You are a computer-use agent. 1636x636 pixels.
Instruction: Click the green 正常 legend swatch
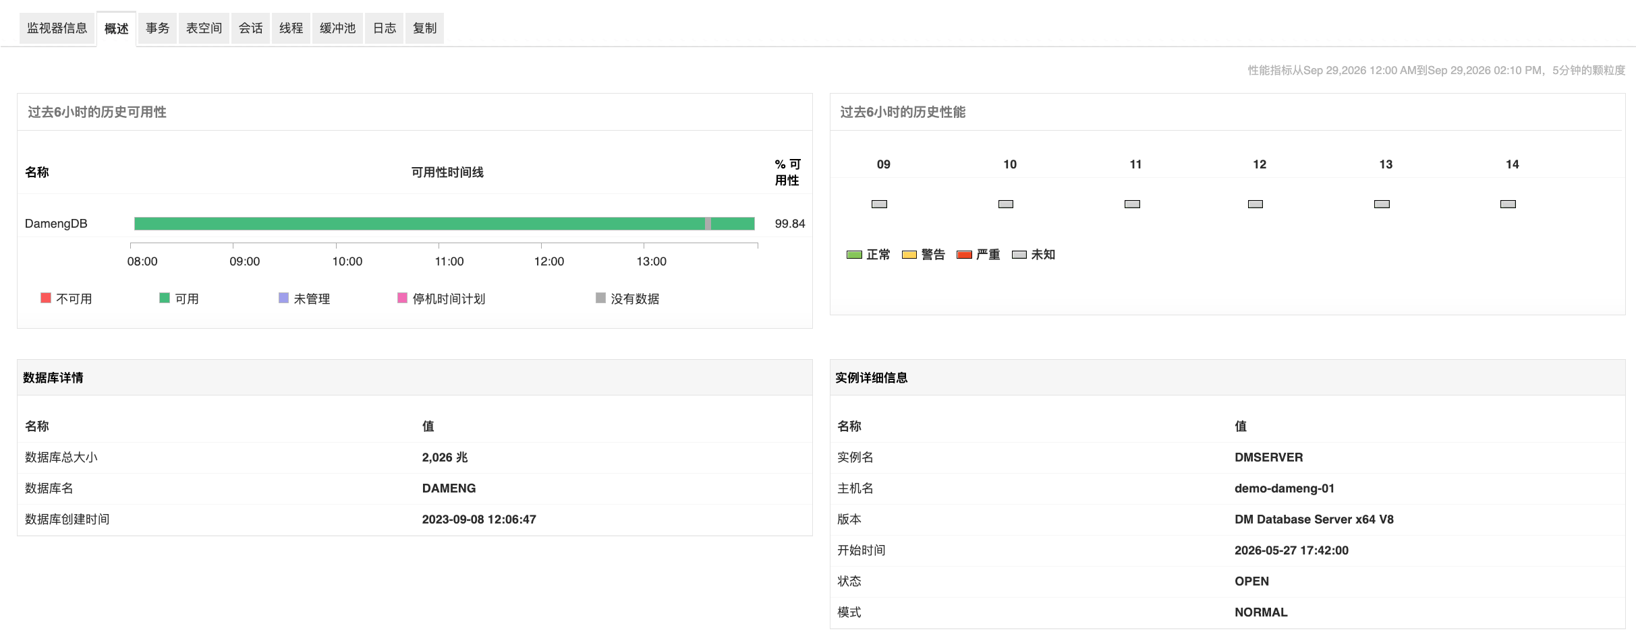click(x=854, y=255)
